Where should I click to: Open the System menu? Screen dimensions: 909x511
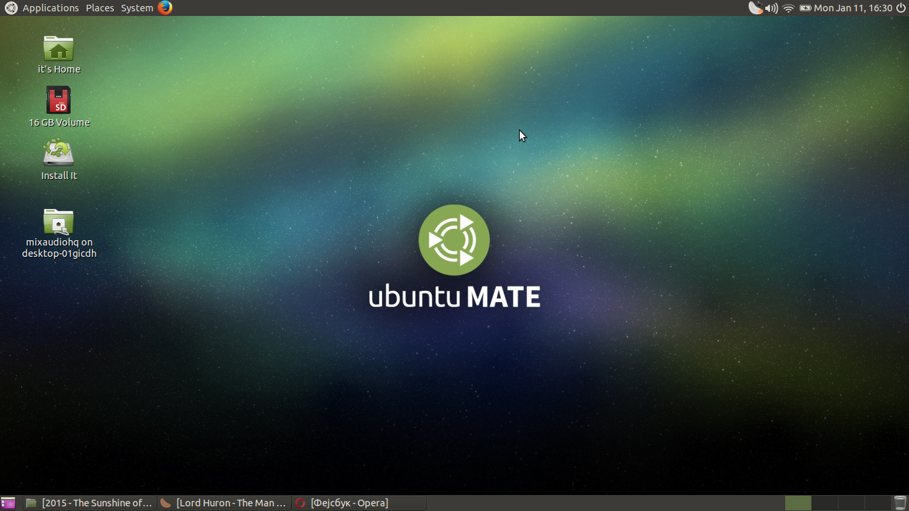137,8
